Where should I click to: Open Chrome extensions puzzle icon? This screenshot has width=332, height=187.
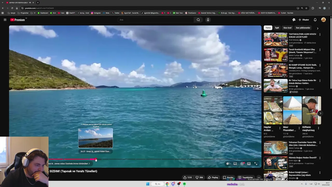(313, 8)
